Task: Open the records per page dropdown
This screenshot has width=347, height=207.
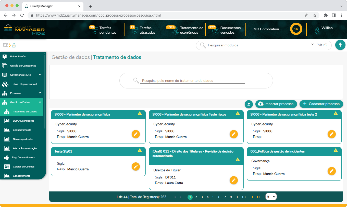Action: [271, 197]
